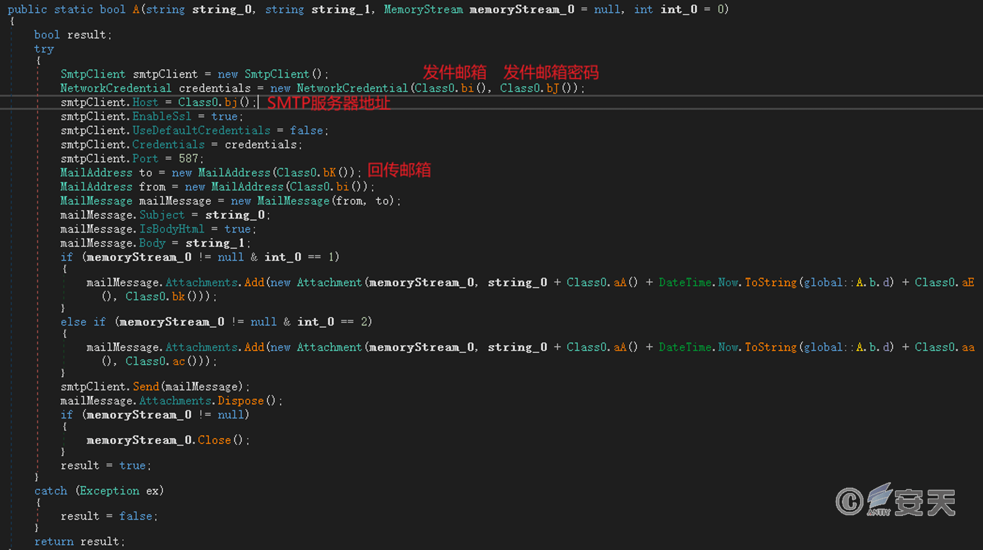Click MemoryStream type in the method signature
Screen dimensions: 983x550
click(423, 9)
